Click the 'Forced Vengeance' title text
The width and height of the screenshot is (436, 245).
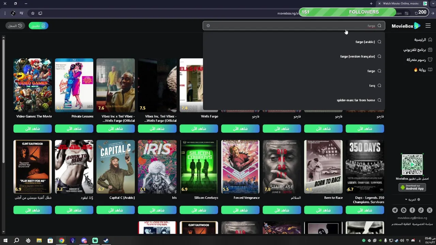click(x=247, y=198)
